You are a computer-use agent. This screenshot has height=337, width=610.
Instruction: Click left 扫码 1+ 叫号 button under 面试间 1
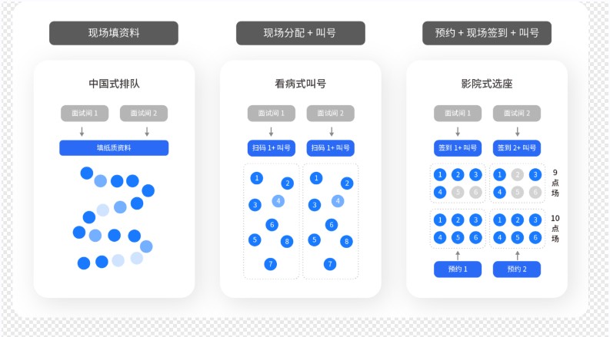click(271, 147)
